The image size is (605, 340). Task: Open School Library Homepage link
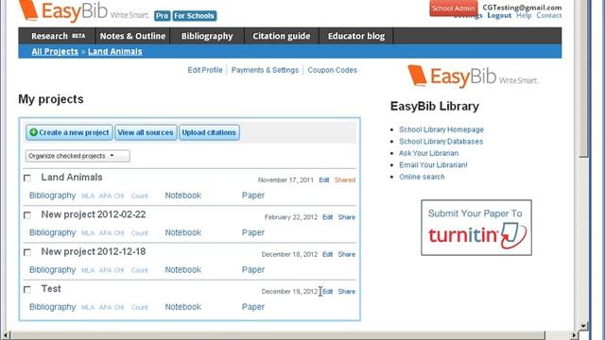click(x=441, y=129)
